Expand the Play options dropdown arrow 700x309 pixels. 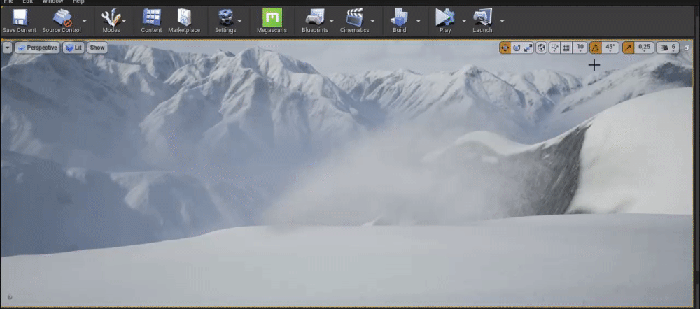(464, 21)
